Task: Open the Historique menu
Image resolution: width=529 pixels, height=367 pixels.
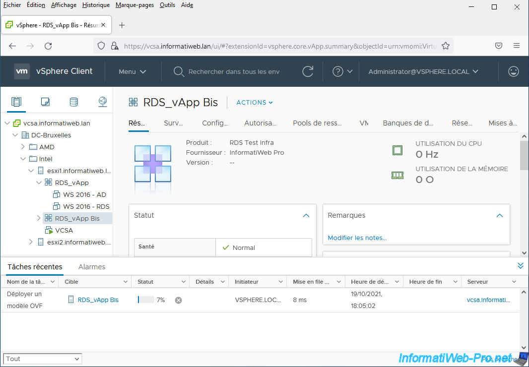Action: point(96,5)
